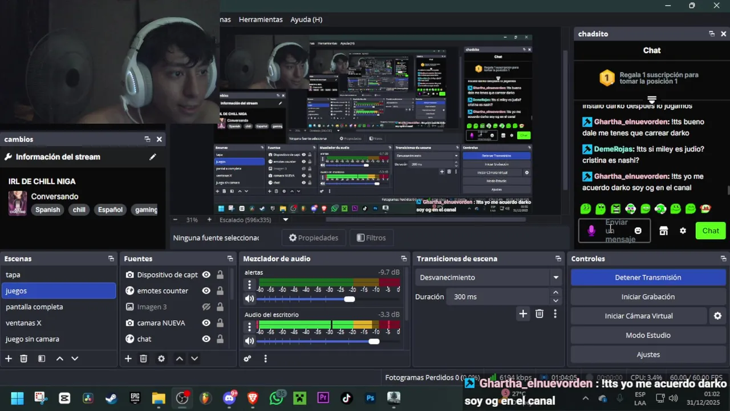Select the Spanish stream tag
This screenshot has height=411, width=730.
pyautogui.click(x=48, y=209)
